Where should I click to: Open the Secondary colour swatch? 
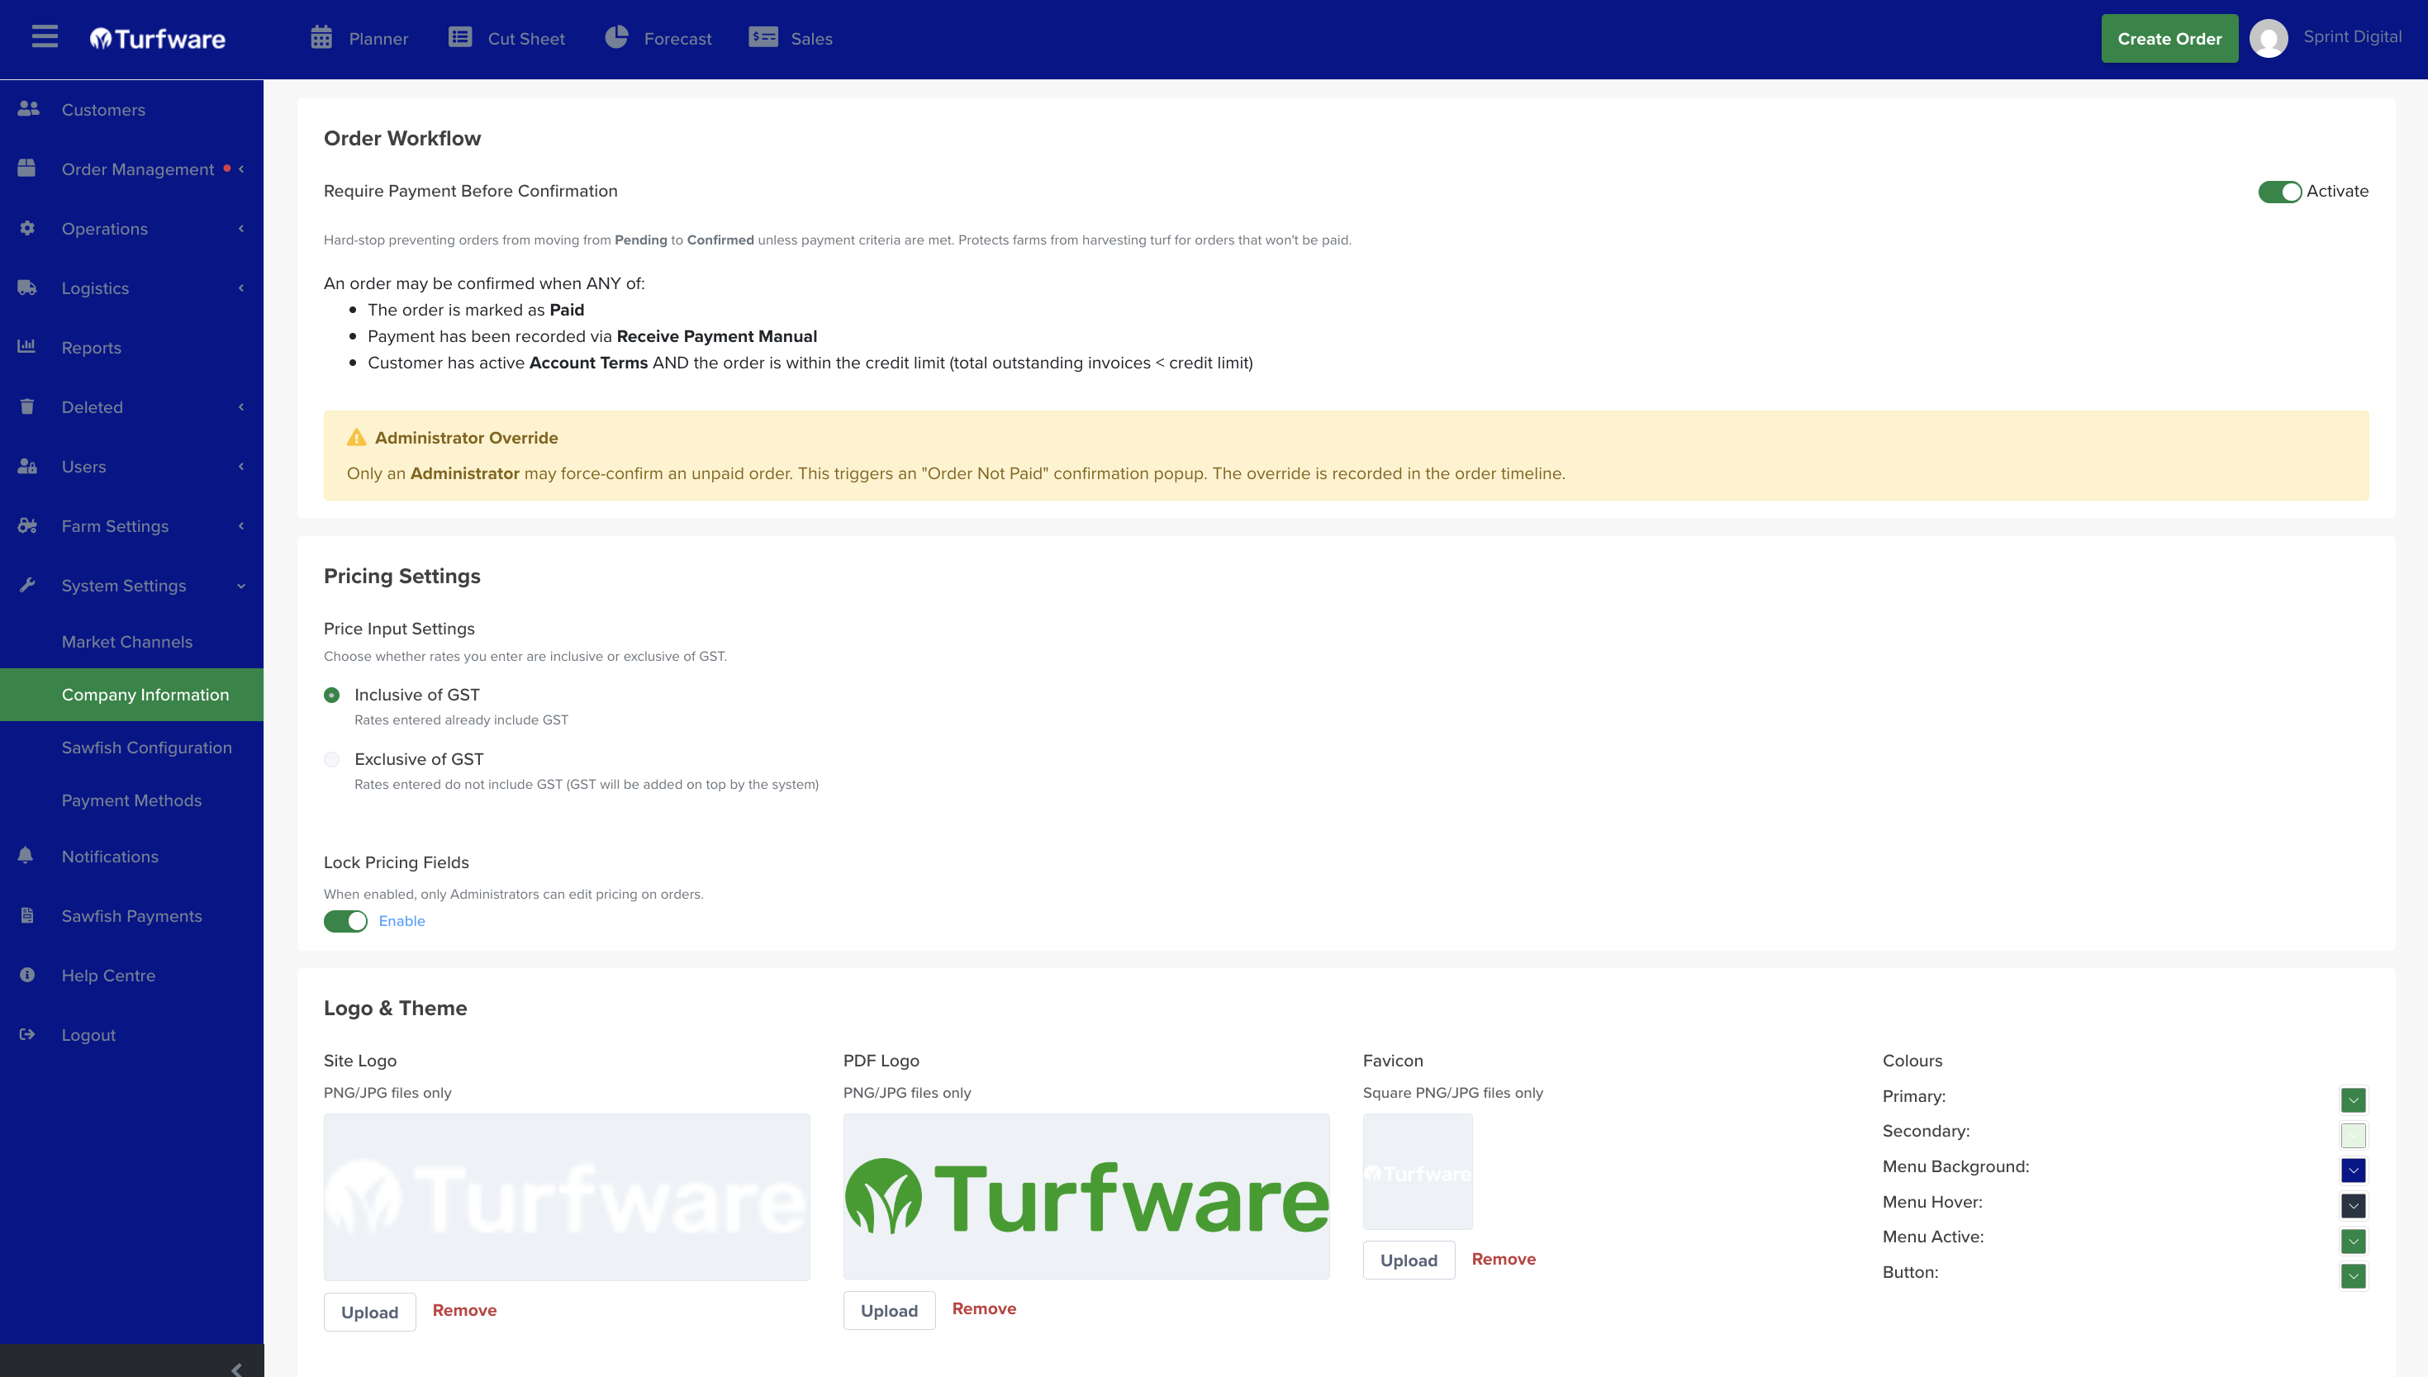pos(2354,1135)
